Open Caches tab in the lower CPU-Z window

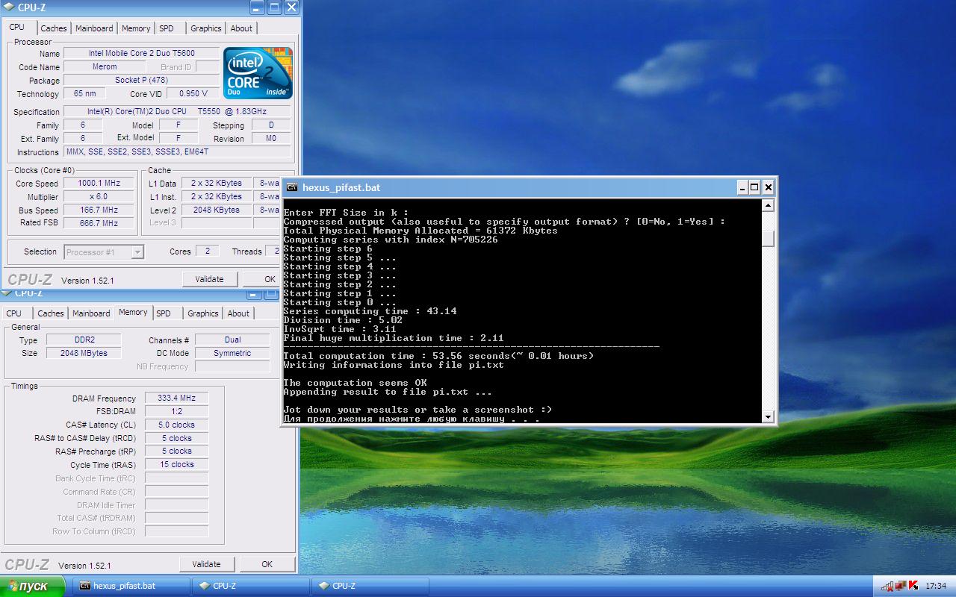click(51, 313)
